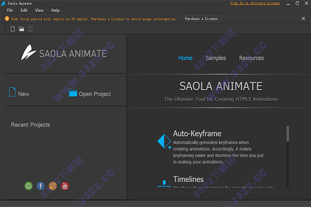Open the Facebook page icon
Viewport: 311px width, 207px height.
click(x=40, y=186)
